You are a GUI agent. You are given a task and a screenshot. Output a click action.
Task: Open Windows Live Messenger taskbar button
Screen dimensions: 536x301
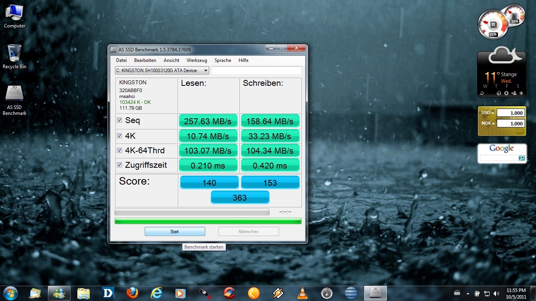click(59, 293)
